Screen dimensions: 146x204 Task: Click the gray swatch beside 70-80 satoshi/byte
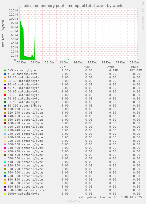[5, 99]
